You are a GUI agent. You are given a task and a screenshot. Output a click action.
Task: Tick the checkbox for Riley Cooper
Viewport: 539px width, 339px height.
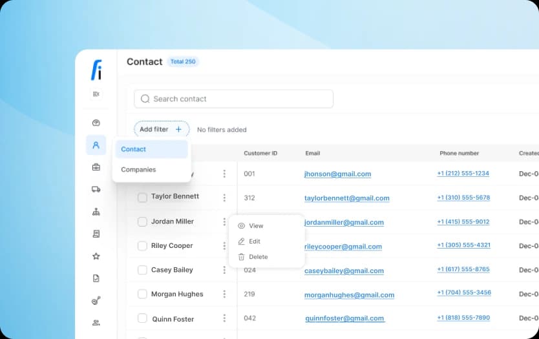coord(142,245)
